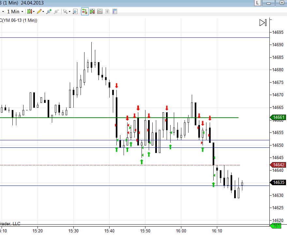Viewport: 287px width, 235px height.
Task: Expand the cursor type dropdown arrow
Action: (69, 12)
